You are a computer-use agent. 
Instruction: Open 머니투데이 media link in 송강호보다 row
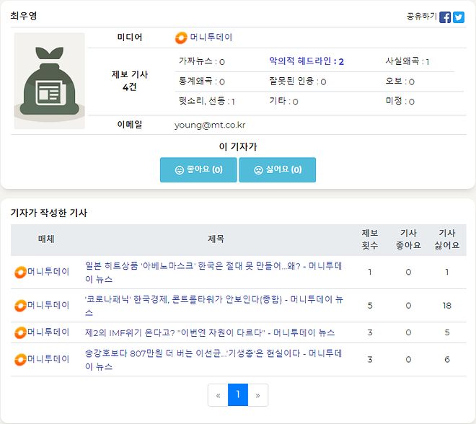(x=48, y=359)
